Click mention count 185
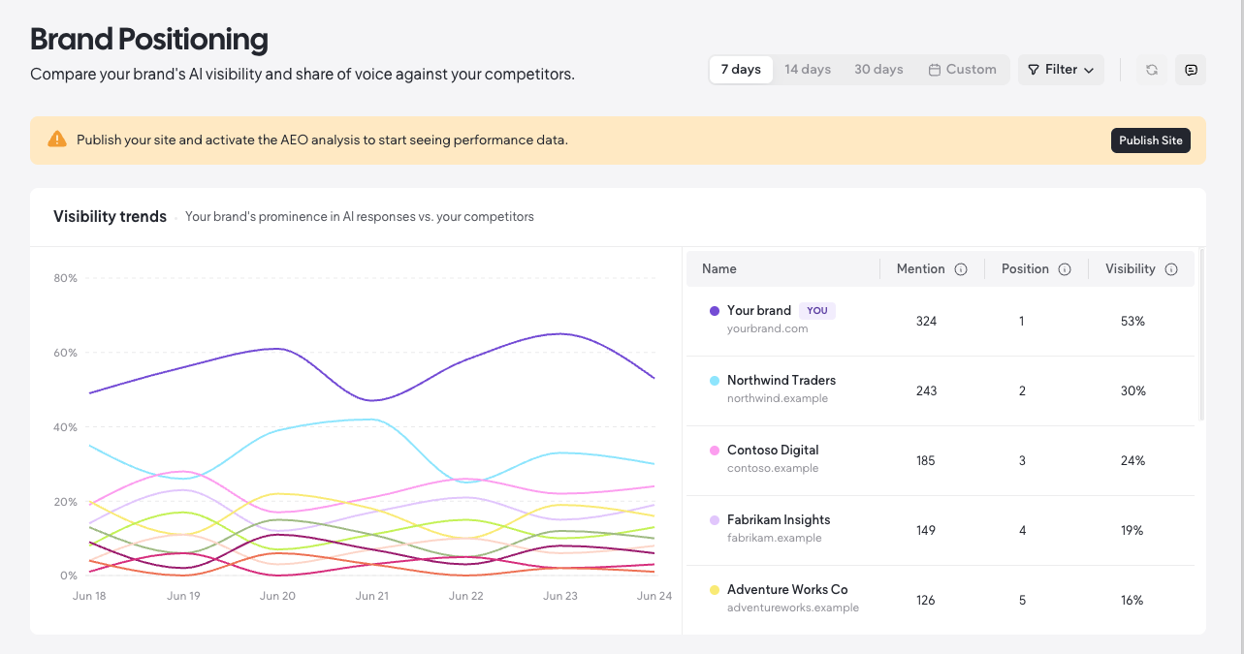The width and height of the screenshot is (1244, 654). click(926, 461)
